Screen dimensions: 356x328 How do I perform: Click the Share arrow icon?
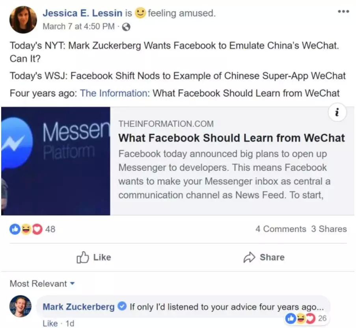point(250,257)
